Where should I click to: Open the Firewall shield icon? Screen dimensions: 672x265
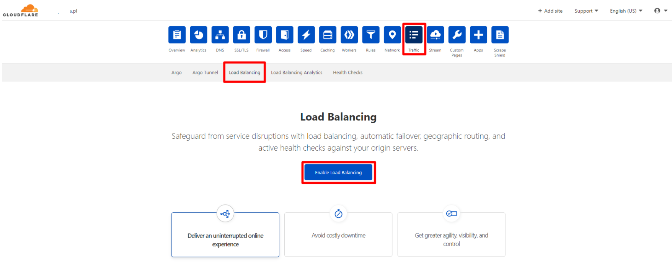pos(263,35)
